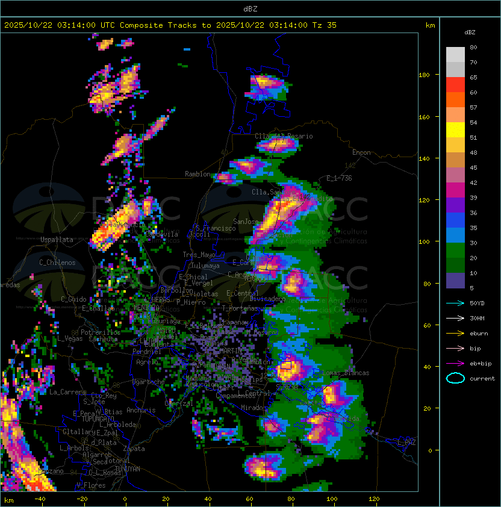Viewport: 501px width, 507px height.
Task: Click the 'Uspallata' map label
Action: tap(57, 240)
